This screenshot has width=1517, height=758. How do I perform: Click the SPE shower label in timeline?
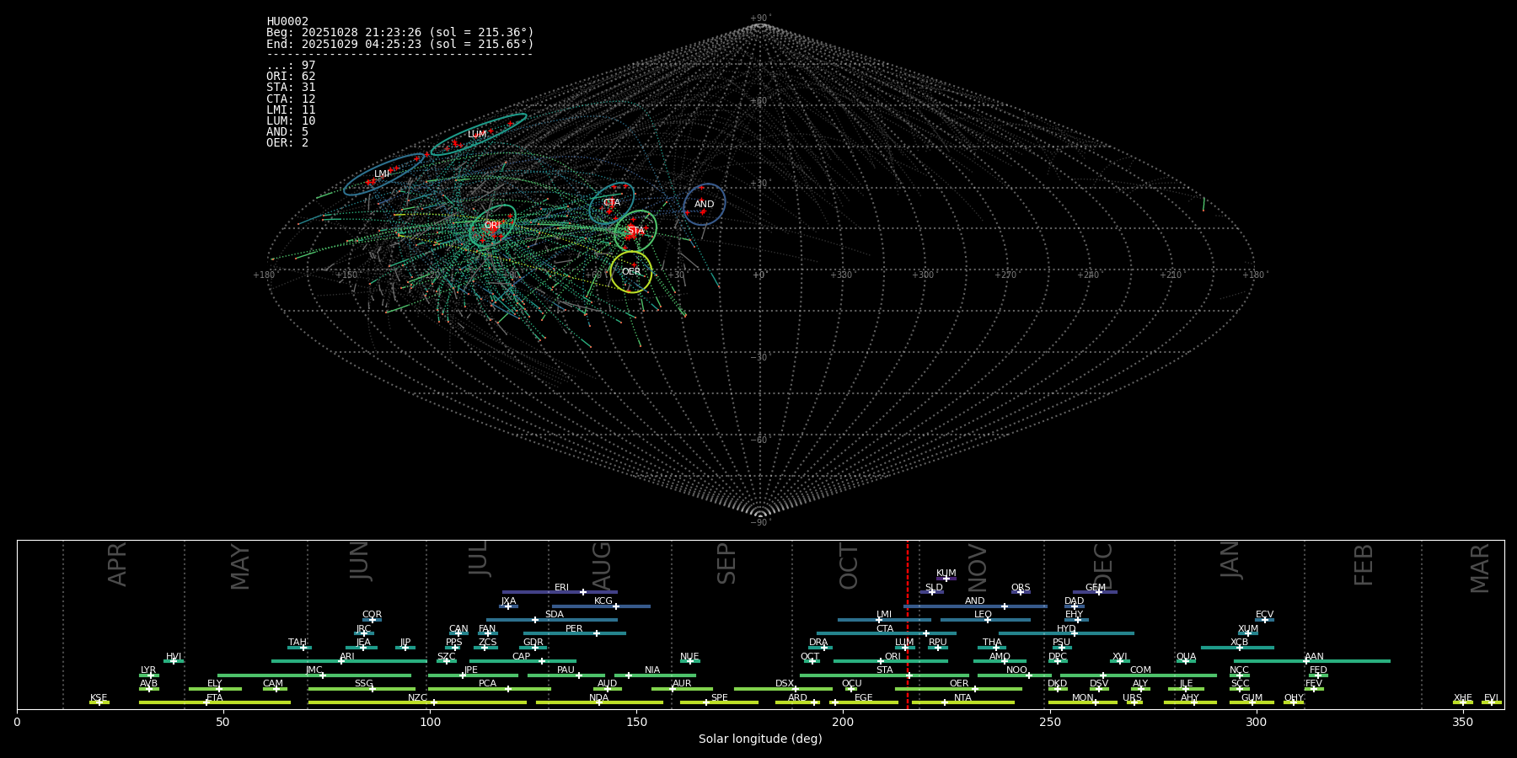[x=720, y=698]
